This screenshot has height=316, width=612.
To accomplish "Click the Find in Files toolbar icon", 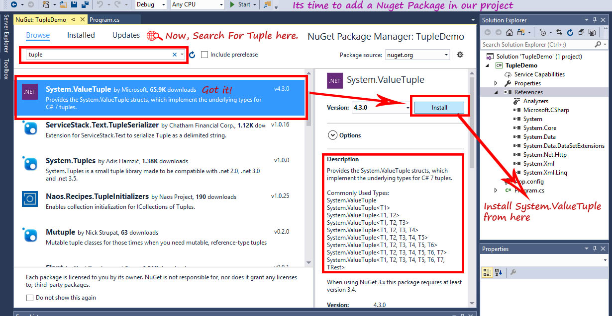I will (267, 4).
